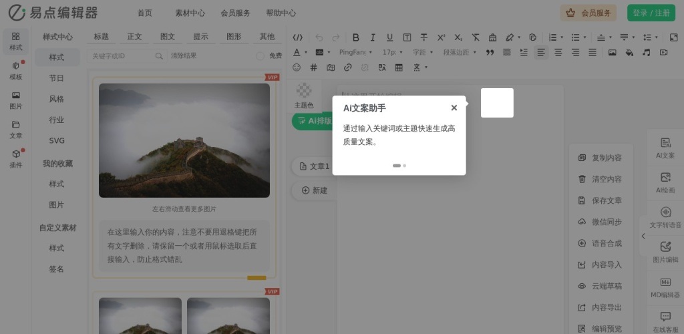
Task: Close the Ai文案助手 popup
Action: tap(454, 108)
